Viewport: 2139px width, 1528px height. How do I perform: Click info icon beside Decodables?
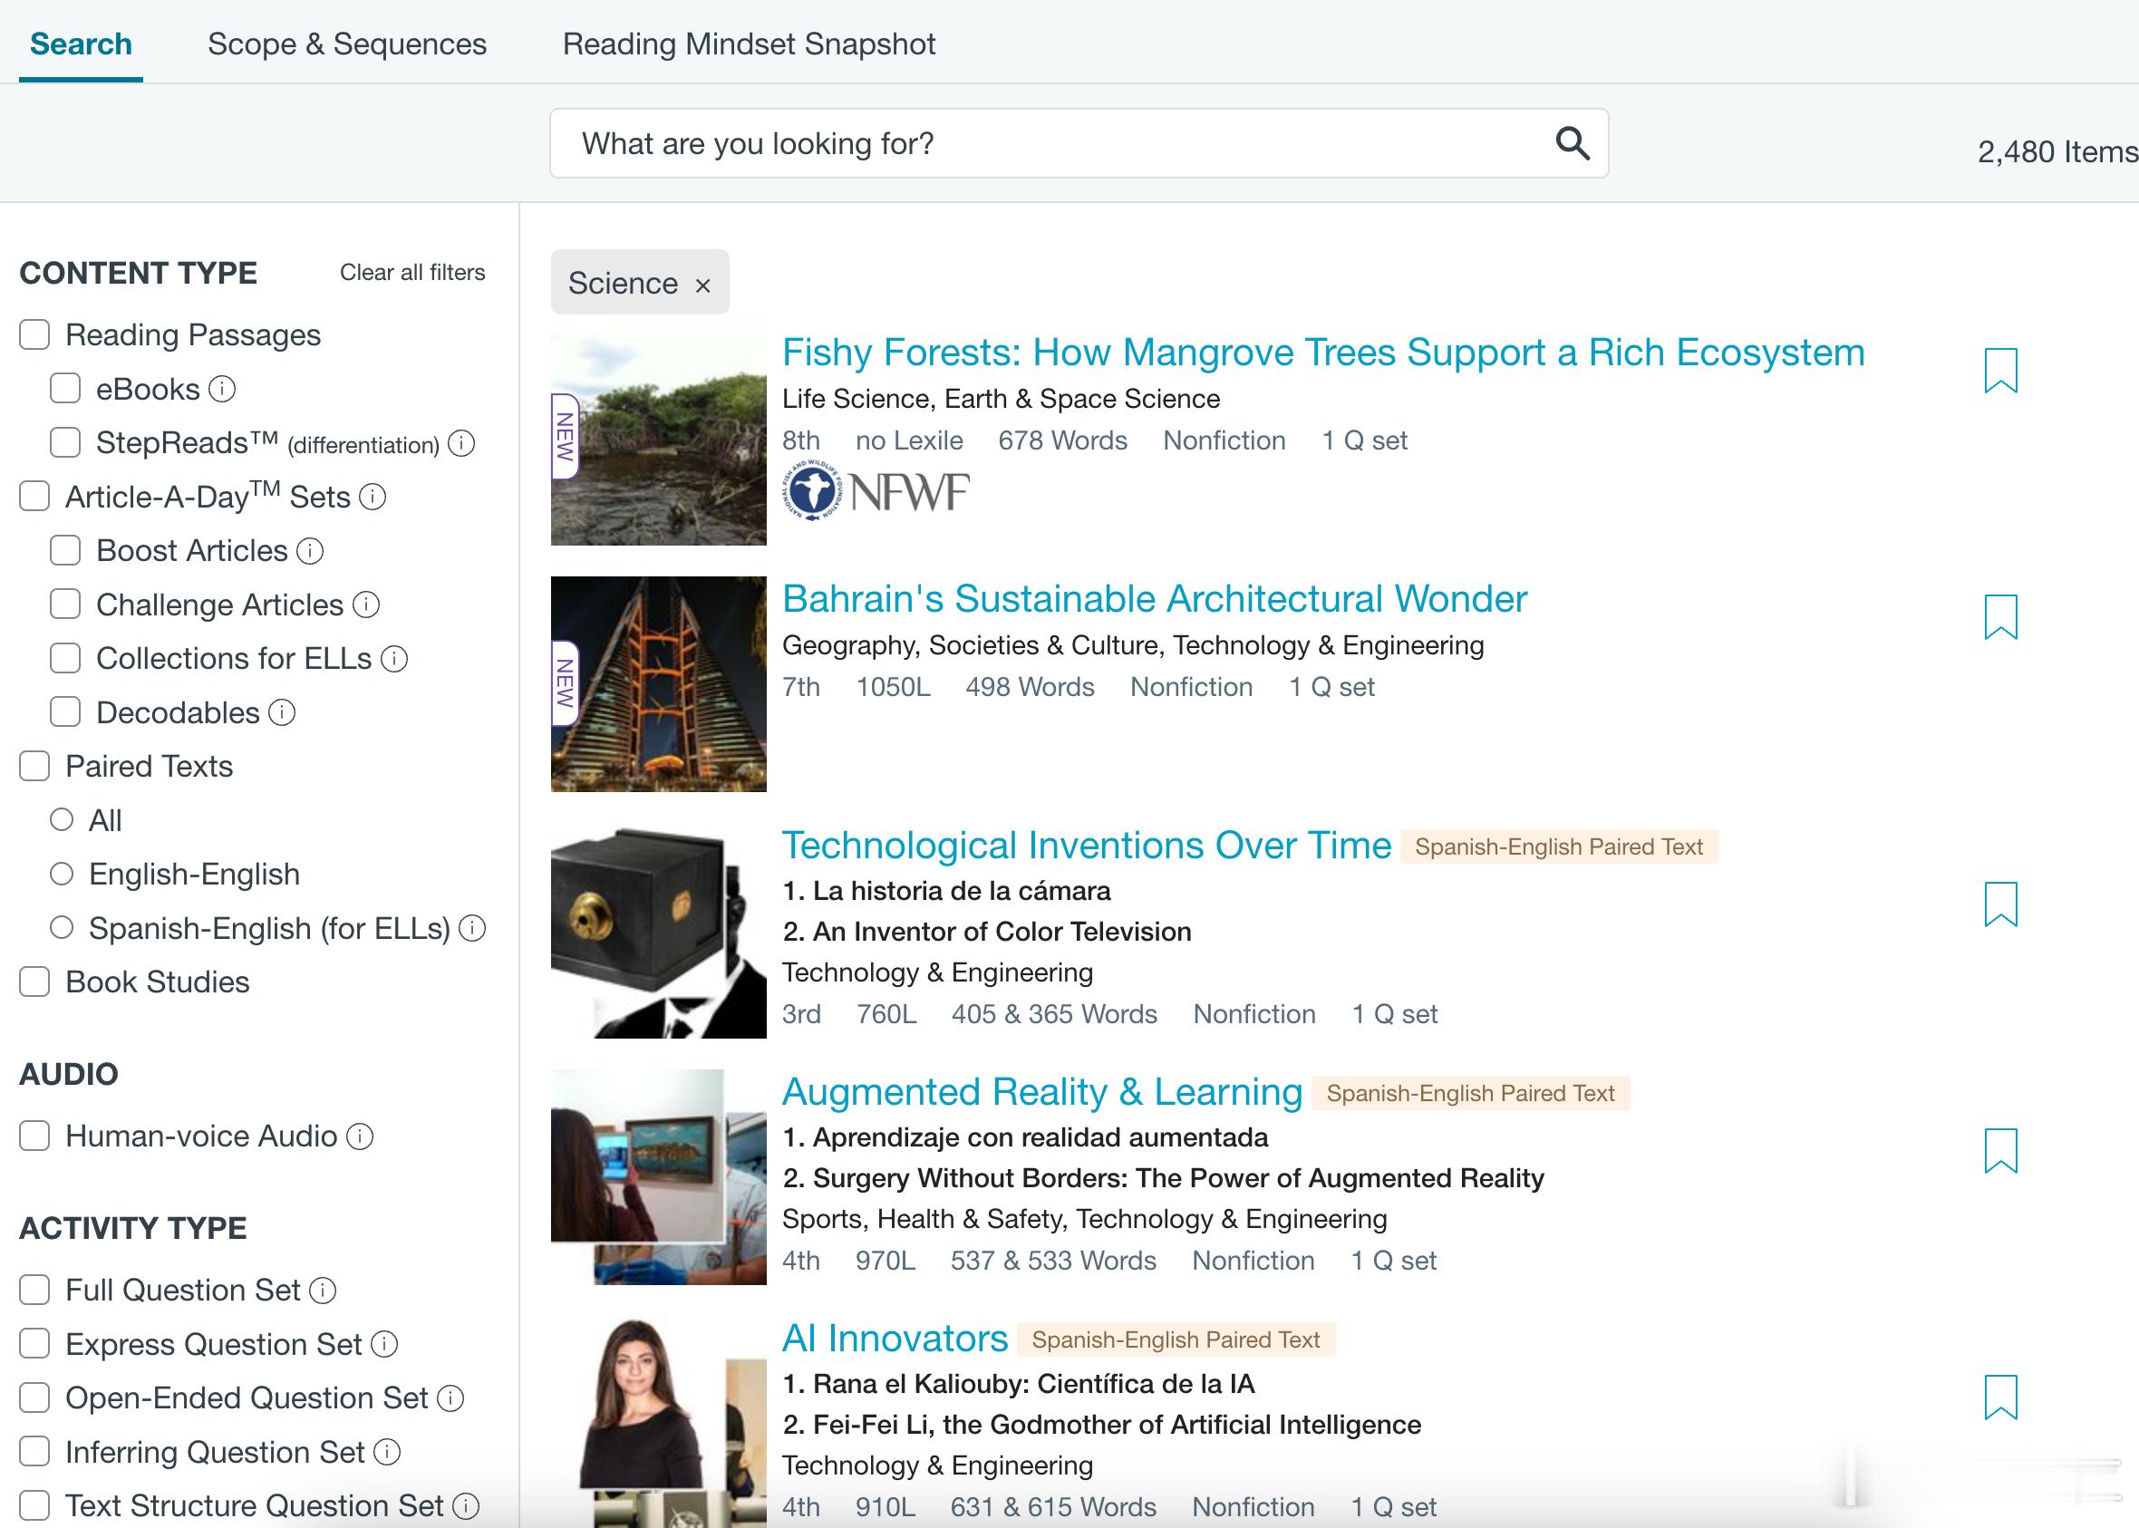click(x=282, y=713)
